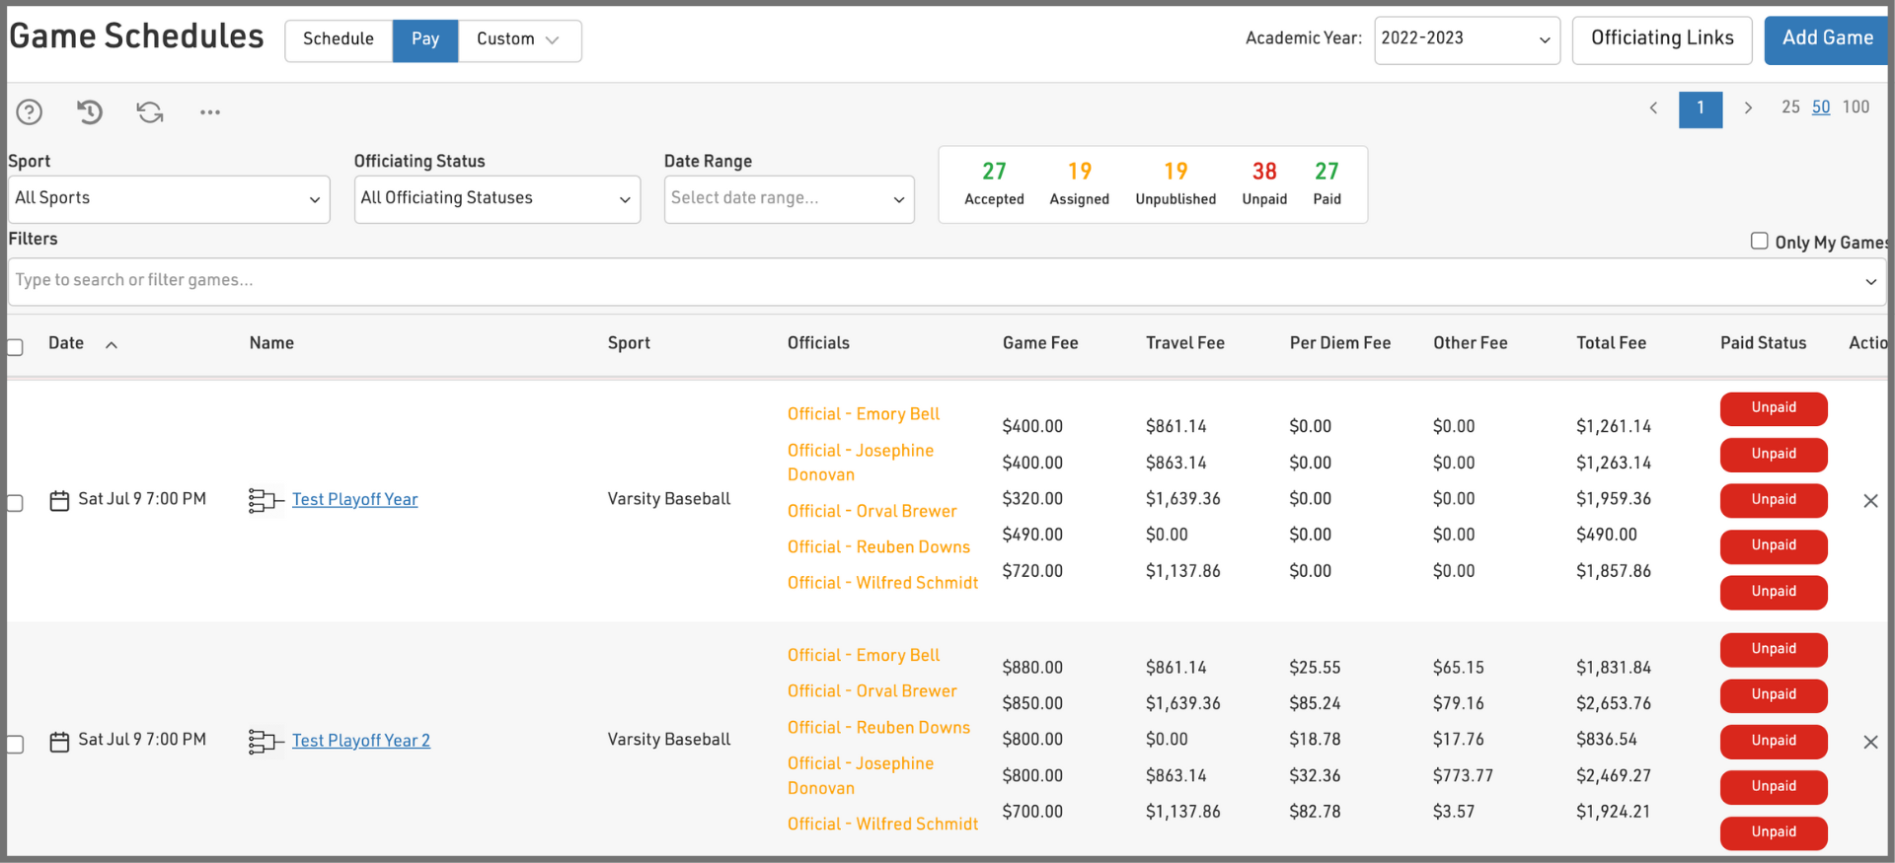Click the refresh arrows icon
This screenshot has height=863, width=1895.
150,112
